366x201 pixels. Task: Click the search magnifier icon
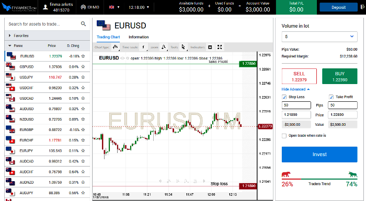pyautogui.click(x=83, y=24)
